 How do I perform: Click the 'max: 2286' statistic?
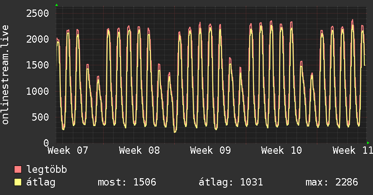tap(332, 183)
